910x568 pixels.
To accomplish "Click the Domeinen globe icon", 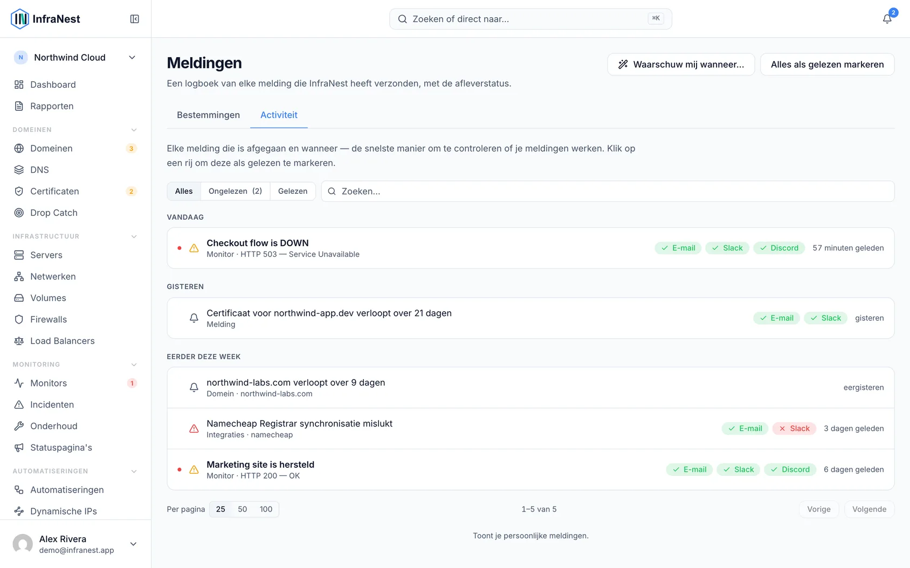I will pyautogui.click(x=19, y=148).
